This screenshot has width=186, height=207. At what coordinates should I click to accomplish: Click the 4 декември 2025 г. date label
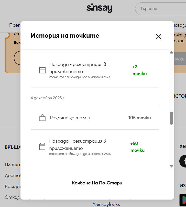click(48, 98)
